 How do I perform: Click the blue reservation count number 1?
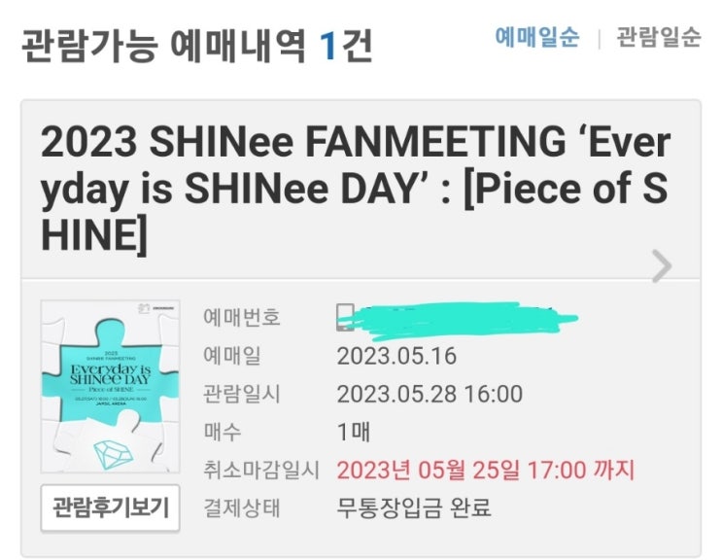328,47
